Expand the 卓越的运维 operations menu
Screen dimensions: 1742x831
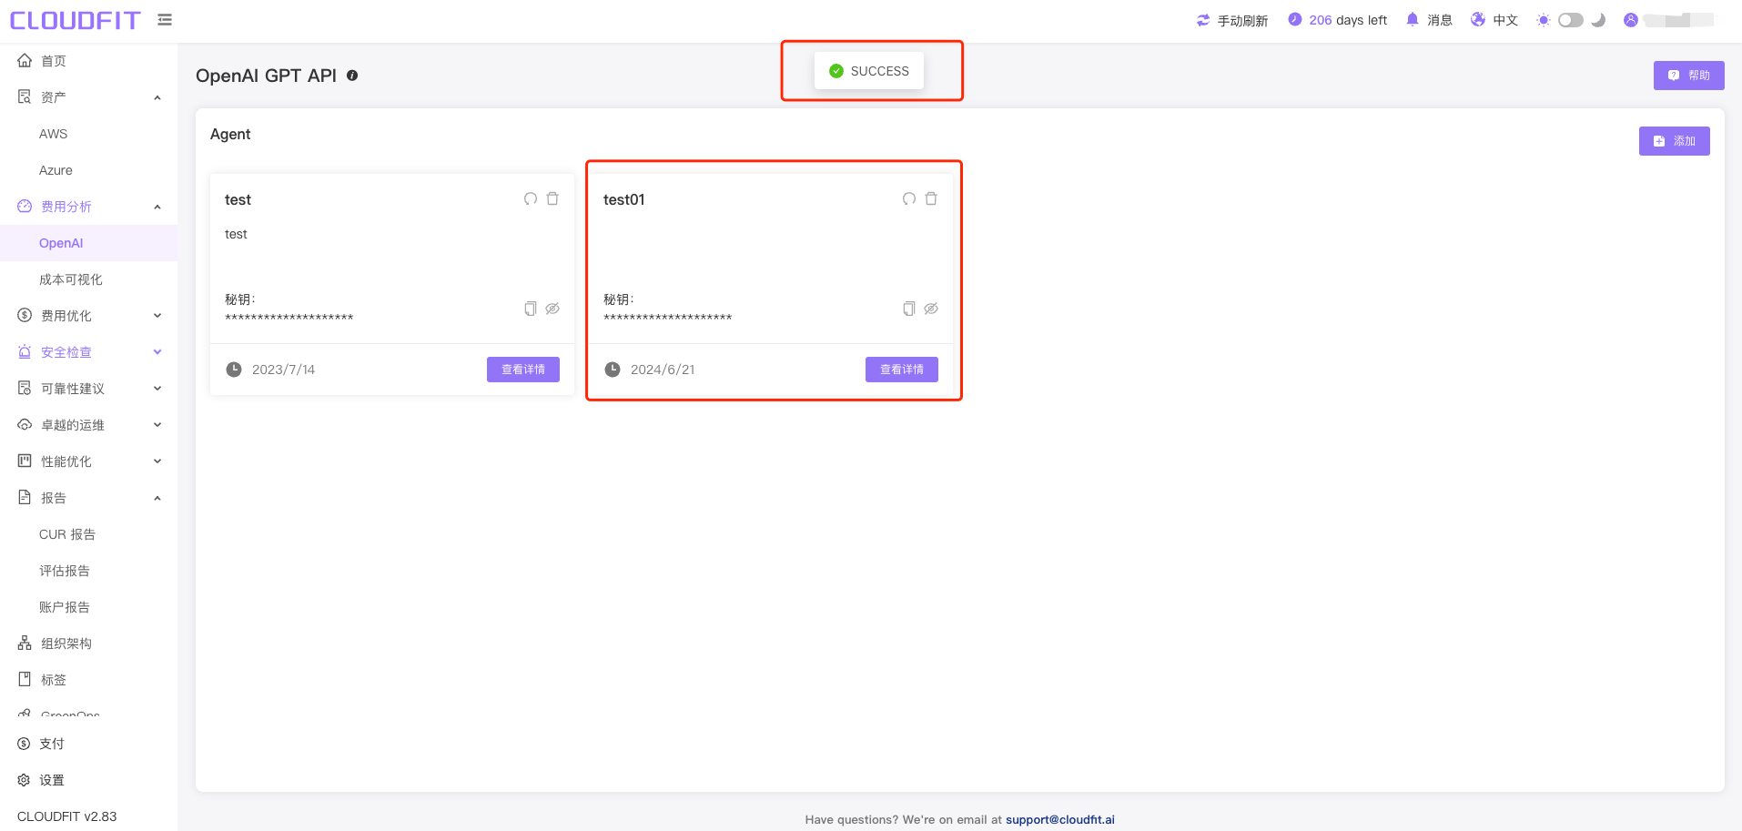coord(88,425)
